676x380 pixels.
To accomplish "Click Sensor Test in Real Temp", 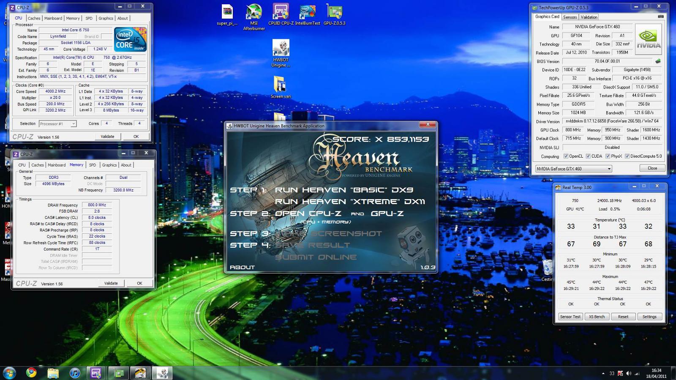I will 570,317.
